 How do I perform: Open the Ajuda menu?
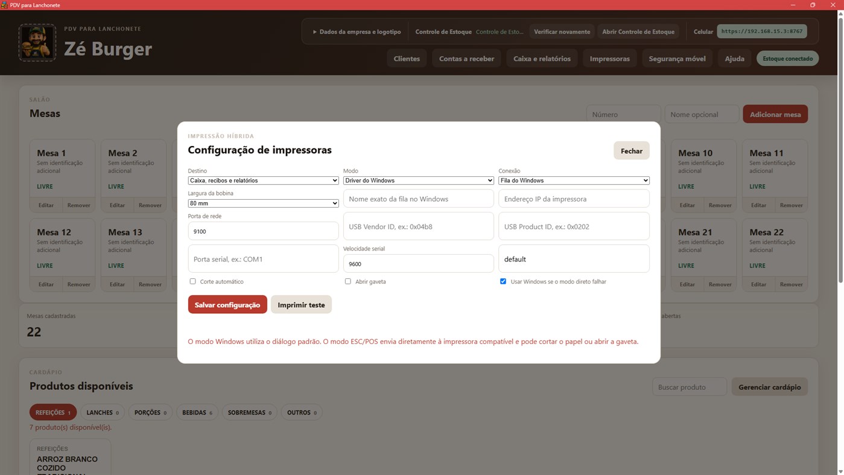click(734, 59)
